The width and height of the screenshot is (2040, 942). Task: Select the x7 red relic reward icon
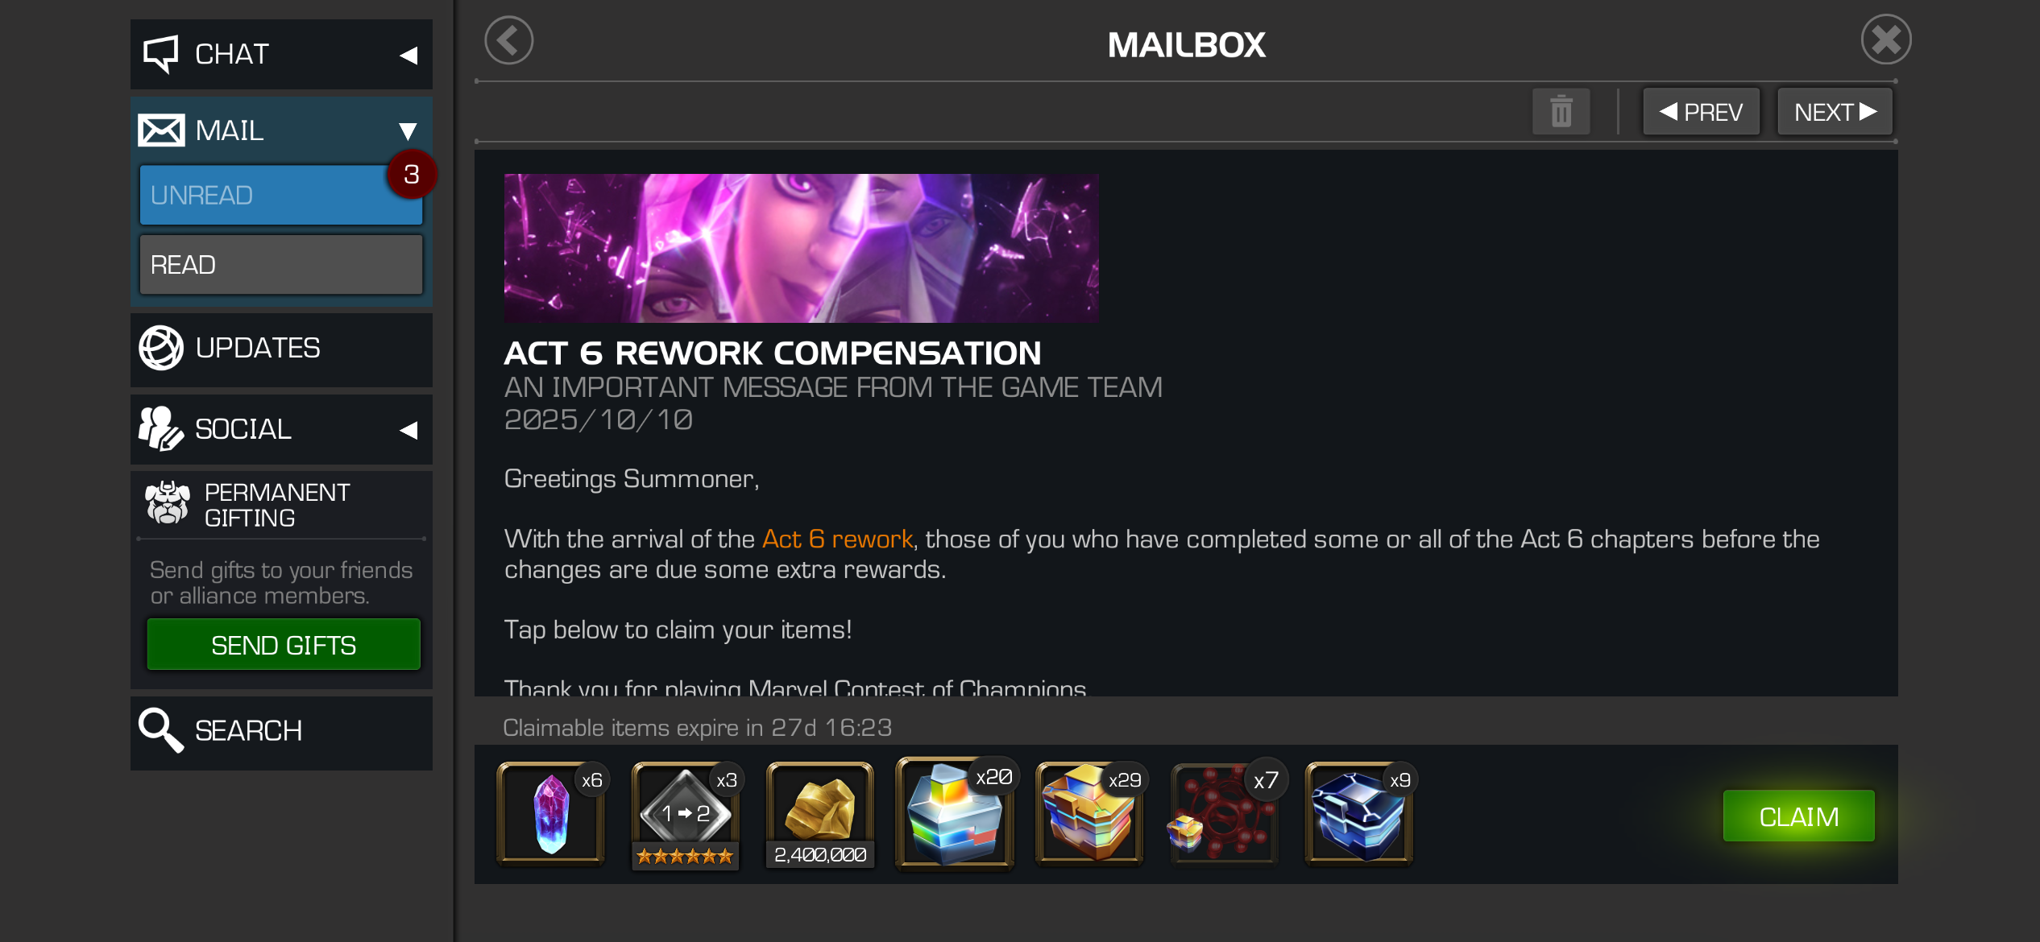[x=1225, y=813]
